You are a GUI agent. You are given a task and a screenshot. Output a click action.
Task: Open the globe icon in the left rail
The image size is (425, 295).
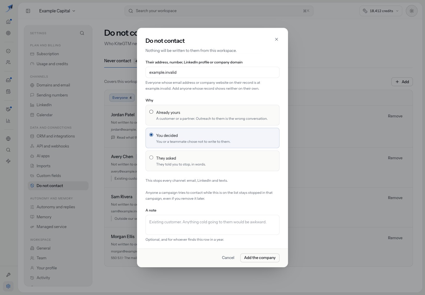click(8, 139)
